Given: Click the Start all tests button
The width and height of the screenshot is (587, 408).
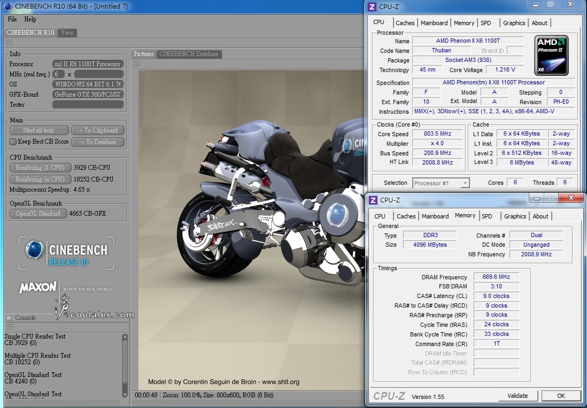Looking at the screenshot, I should [39, 130].
